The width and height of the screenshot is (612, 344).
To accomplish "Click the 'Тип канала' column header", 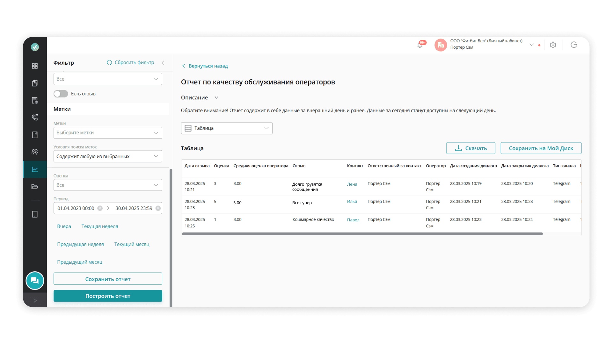I will (564, 166).
